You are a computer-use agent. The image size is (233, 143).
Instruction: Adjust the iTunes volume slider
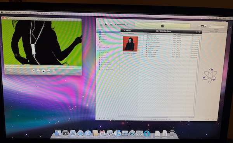(122, 24)
